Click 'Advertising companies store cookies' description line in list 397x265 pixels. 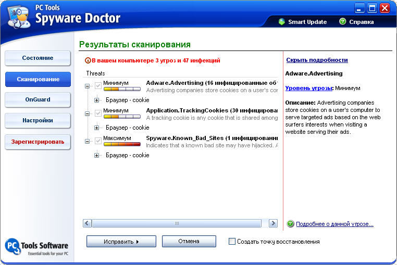coord(212,91)
